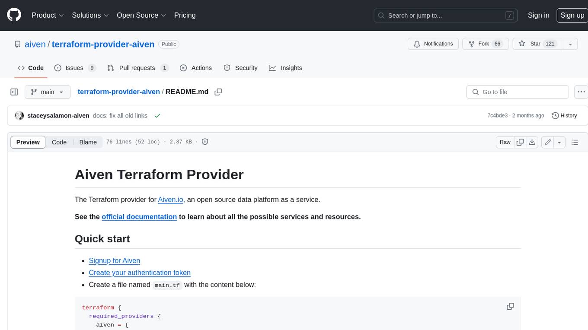Viewport: 588px width, 330px height.
Task: Fork the repository
Action: pos(486,44)
